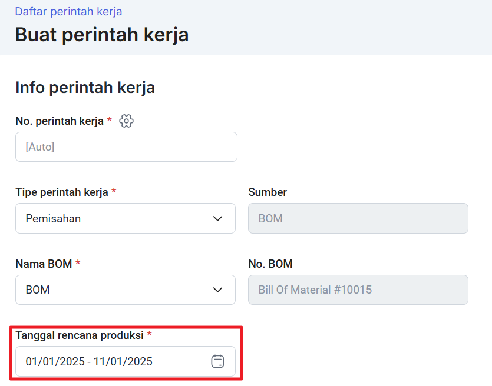Click the Bill Of Material #10015 field

coord(358,290)
